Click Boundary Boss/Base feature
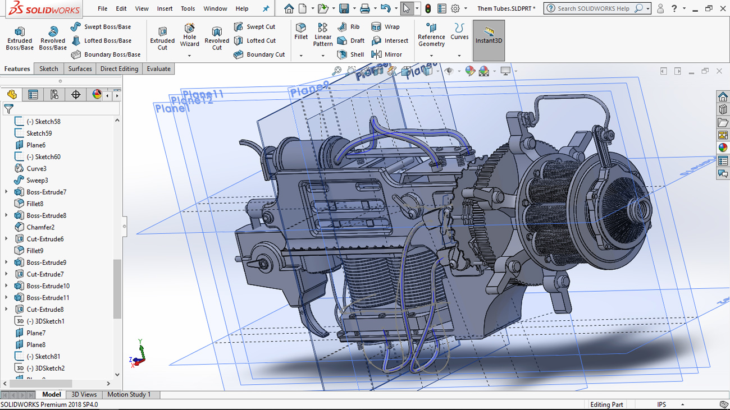The width and height of the screenshot is (730, 410). tap(106, 54)
